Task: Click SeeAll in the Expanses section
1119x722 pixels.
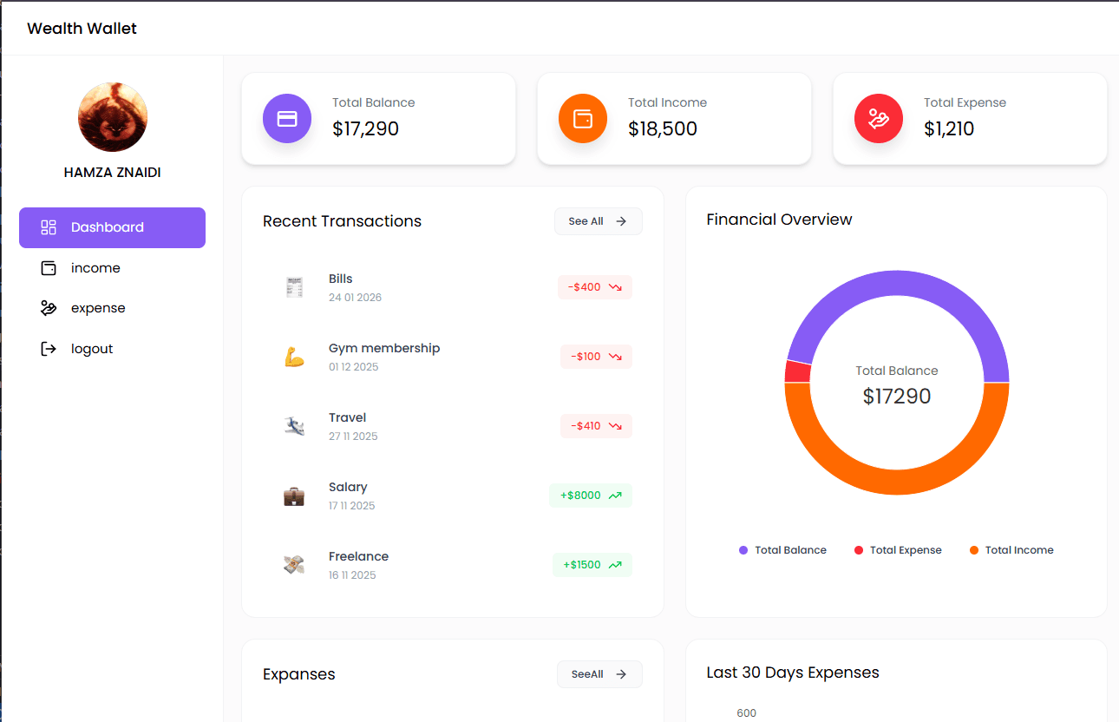Action: click(599, 674)
